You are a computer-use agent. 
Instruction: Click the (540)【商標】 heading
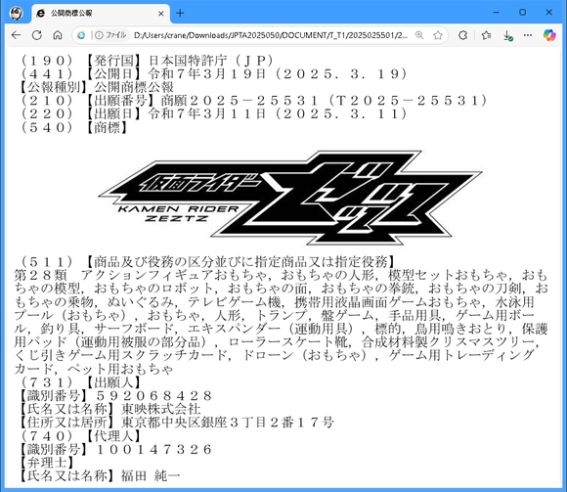(x=73, y=127)
